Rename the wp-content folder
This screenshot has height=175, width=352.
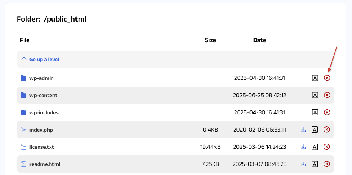[x=315, y=95]
